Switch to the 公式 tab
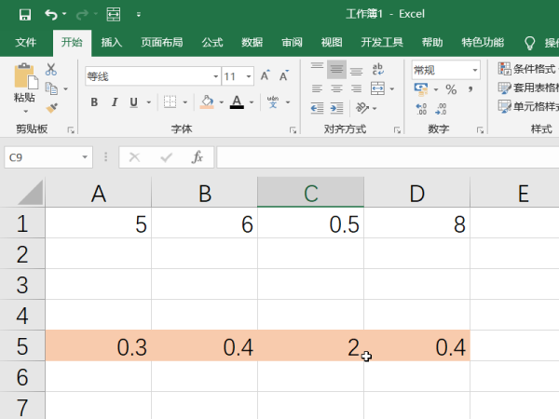This screenshot has height=419, width=559. click(x=212, y=43)
